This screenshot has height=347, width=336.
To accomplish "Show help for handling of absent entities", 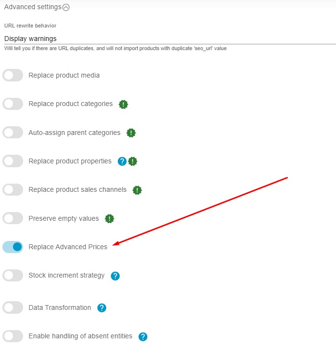I will pyautogui.click(x=143, y=336).
